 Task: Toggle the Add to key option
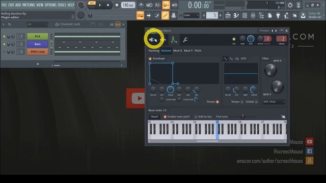(203, 116)
